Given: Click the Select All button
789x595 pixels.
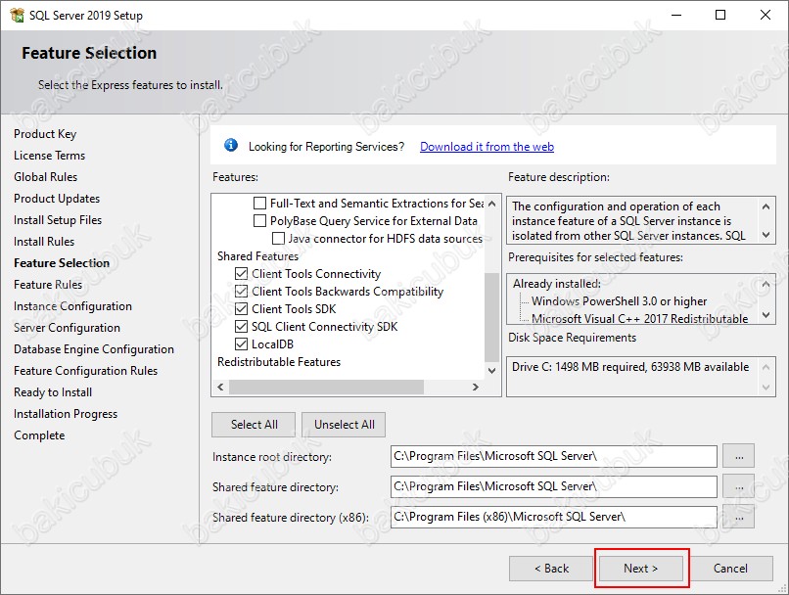Looking at the screenshot, I should (x=254, y=425).
